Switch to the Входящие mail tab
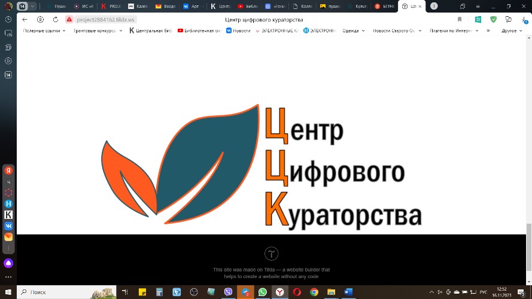Image resolution: width=532 pixels, height=299 pixels. point(166,6)
